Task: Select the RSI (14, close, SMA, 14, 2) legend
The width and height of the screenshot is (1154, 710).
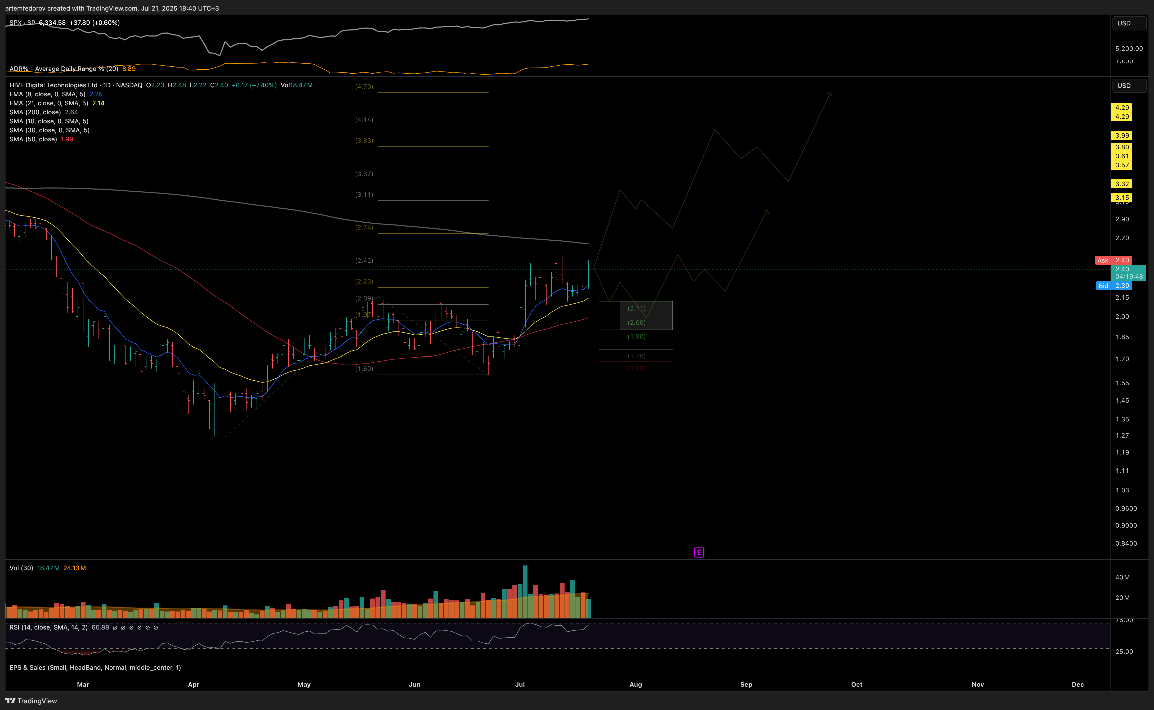Action: (x=48, y=627)
